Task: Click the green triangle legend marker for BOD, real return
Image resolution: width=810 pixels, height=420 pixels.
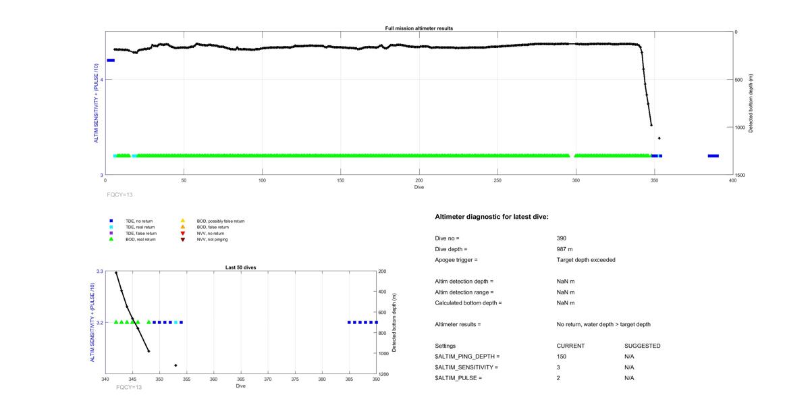Action: point(112,239)
